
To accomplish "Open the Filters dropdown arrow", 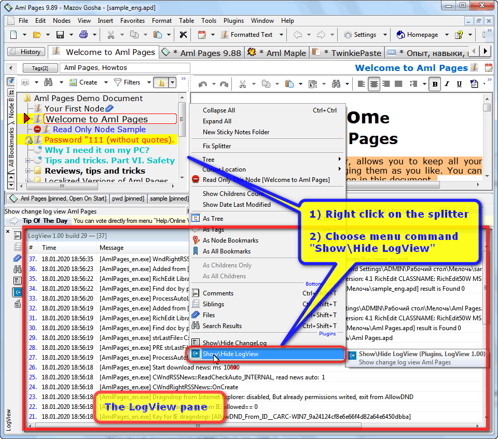I will pyautogui.click(x=149, y=82).
